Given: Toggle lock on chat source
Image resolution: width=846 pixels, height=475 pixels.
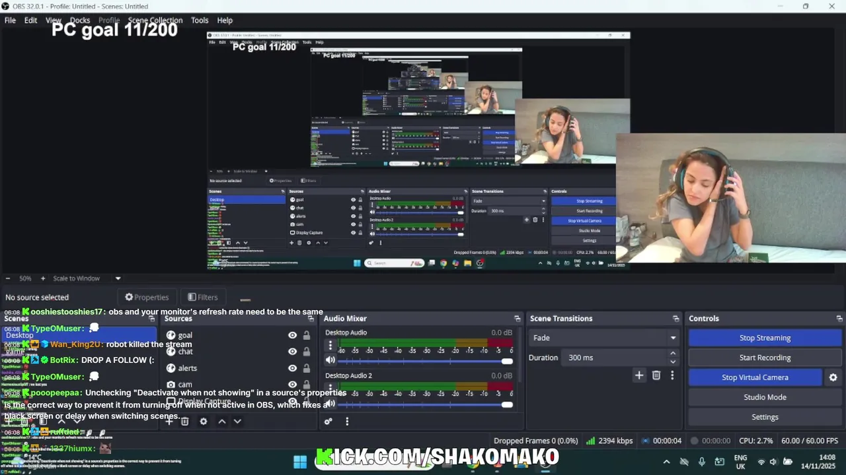Looking at the screenshot, I should click(307, 352).
